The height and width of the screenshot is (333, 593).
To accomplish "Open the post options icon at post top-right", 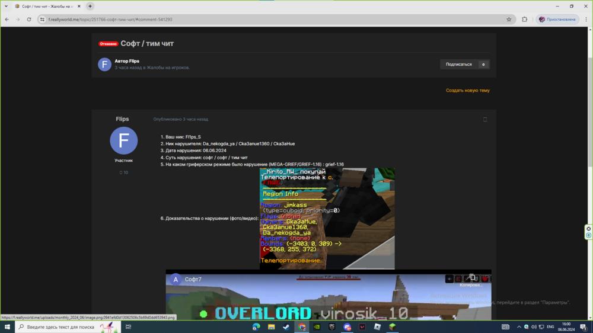I will coord(485,120).
